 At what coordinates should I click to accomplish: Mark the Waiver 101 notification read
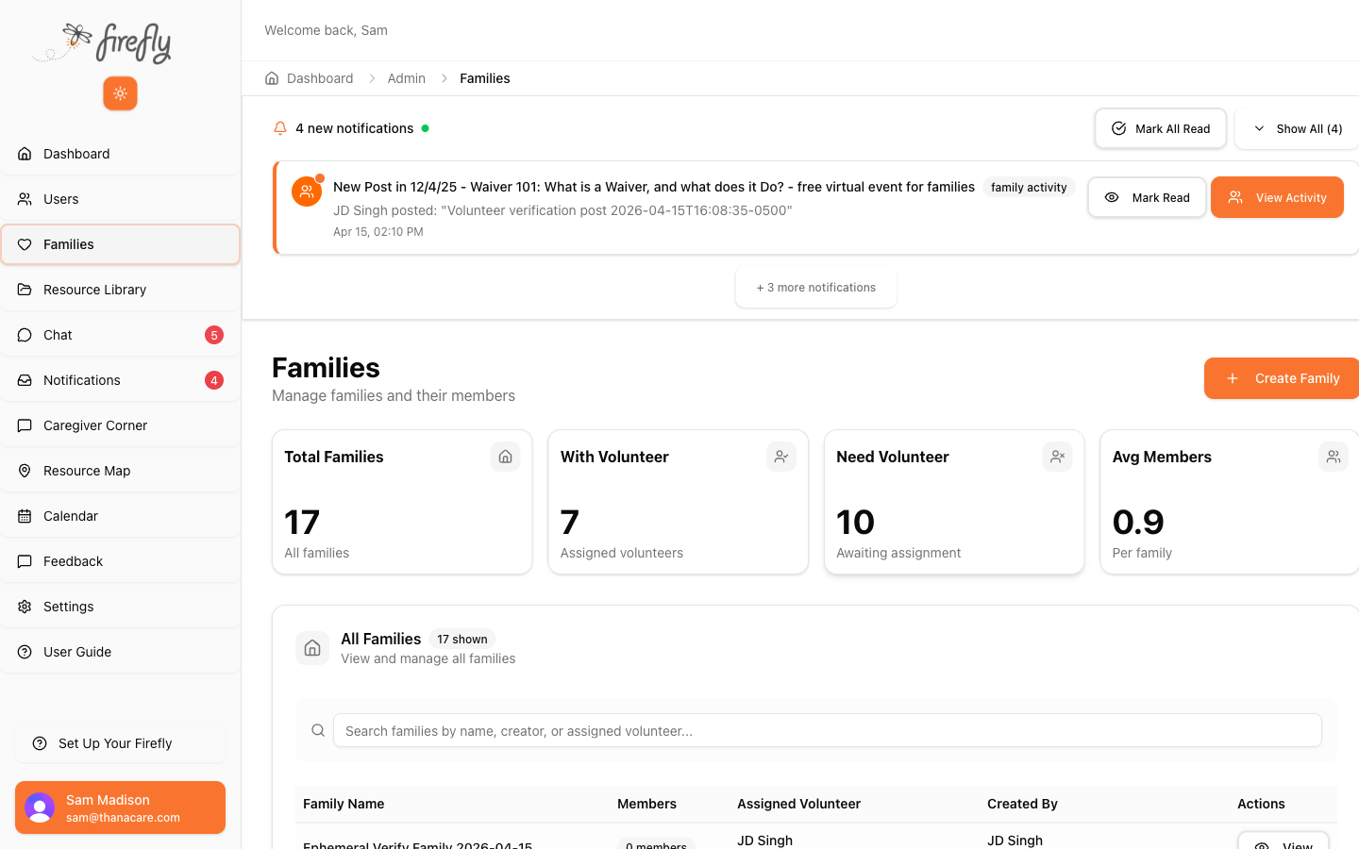(1147, 197)
